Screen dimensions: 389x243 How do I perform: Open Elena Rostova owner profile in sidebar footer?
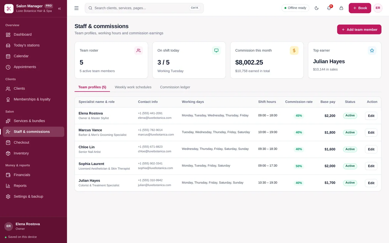point(33,226)
